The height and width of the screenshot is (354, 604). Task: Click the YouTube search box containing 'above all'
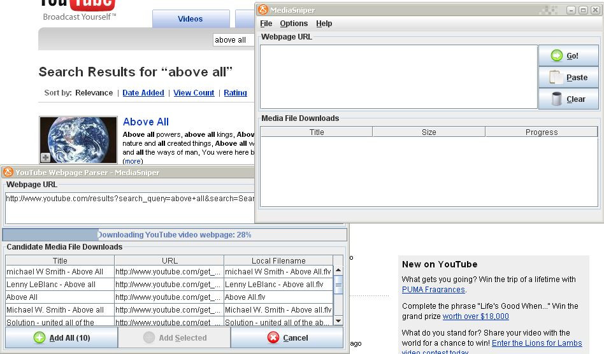[233, 39]
